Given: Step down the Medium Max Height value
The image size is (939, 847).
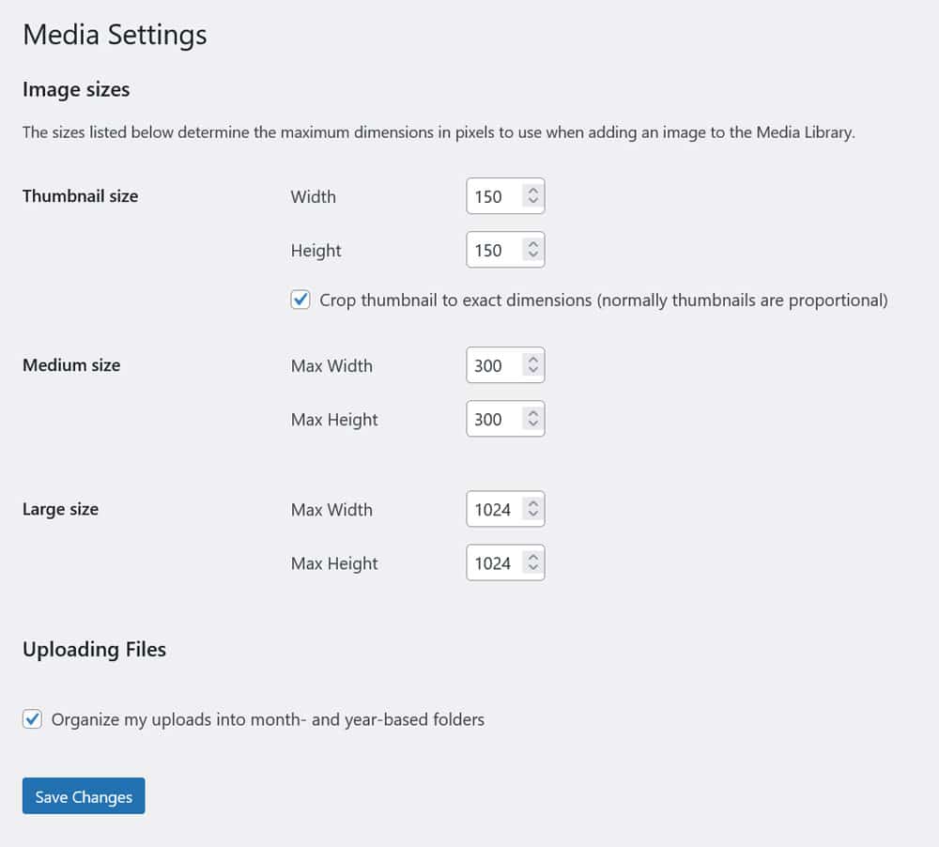Looking at the screenshot, I should pyautogui.click(x=533, y=425).
